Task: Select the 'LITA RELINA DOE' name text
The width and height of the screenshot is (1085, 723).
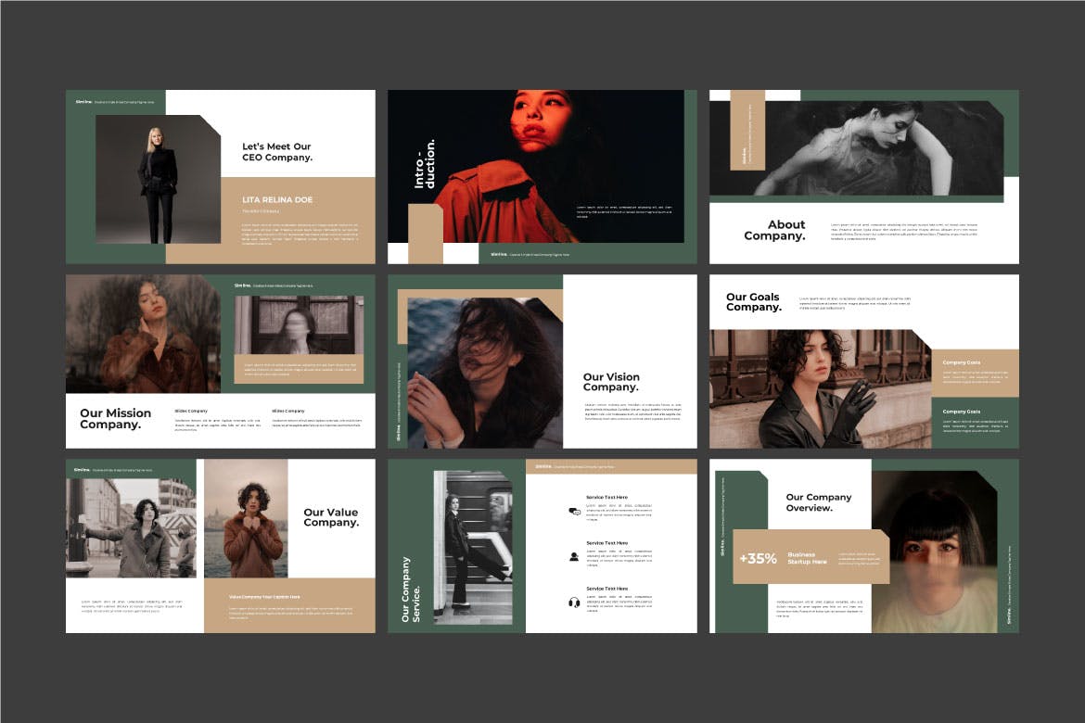Action: click(277, 199)
